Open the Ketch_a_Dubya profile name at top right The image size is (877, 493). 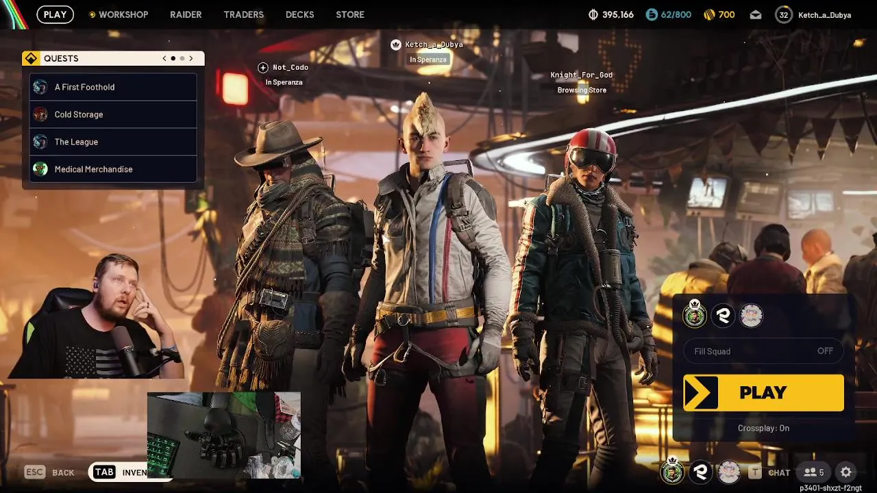(825, 15)
